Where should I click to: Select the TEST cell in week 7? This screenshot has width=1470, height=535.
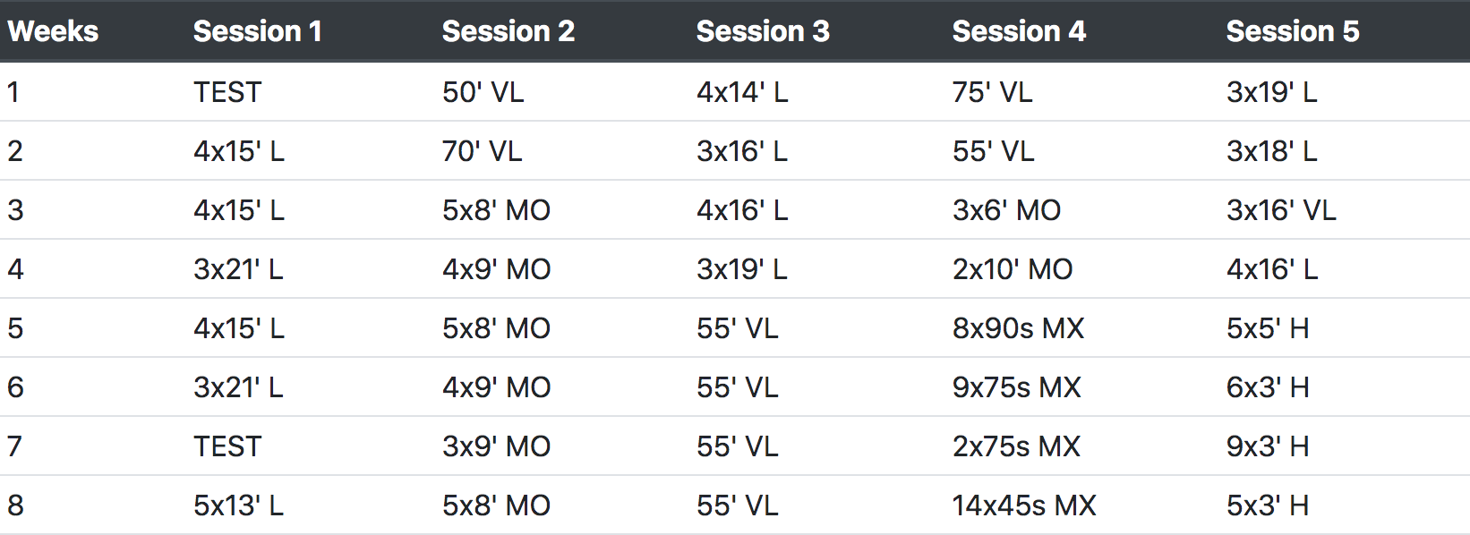tap(227, 446)
